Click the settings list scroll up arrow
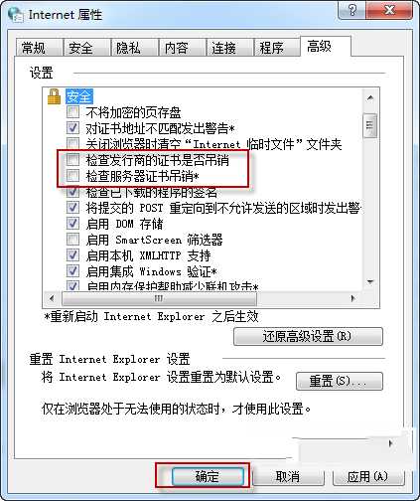Image resolution: width=420 pixels, height=501 pixels. [x=370, y=97]
